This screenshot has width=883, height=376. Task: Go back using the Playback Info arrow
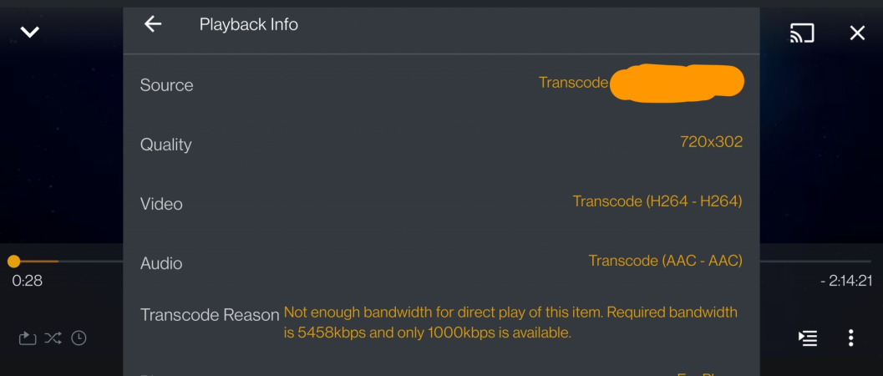pyautogui.click(x=153, y=23)
